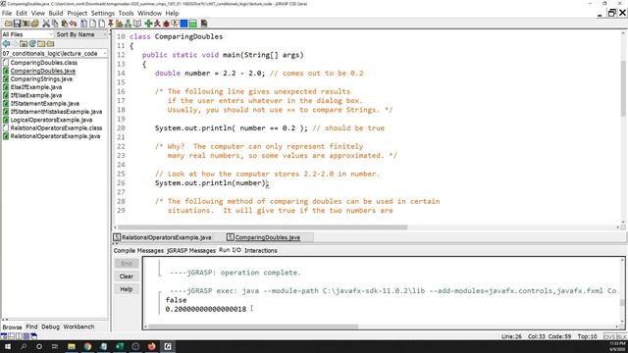Viewport: 628px width, 353px height.
Task: Open the 07_conditionals_logic\lecture_code path dropdown
Action: click(55, 53)
